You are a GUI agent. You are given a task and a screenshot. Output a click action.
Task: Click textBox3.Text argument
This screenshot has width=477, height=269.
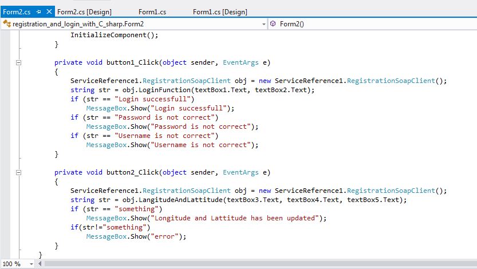pyautogui.click(x=253, y=200)
